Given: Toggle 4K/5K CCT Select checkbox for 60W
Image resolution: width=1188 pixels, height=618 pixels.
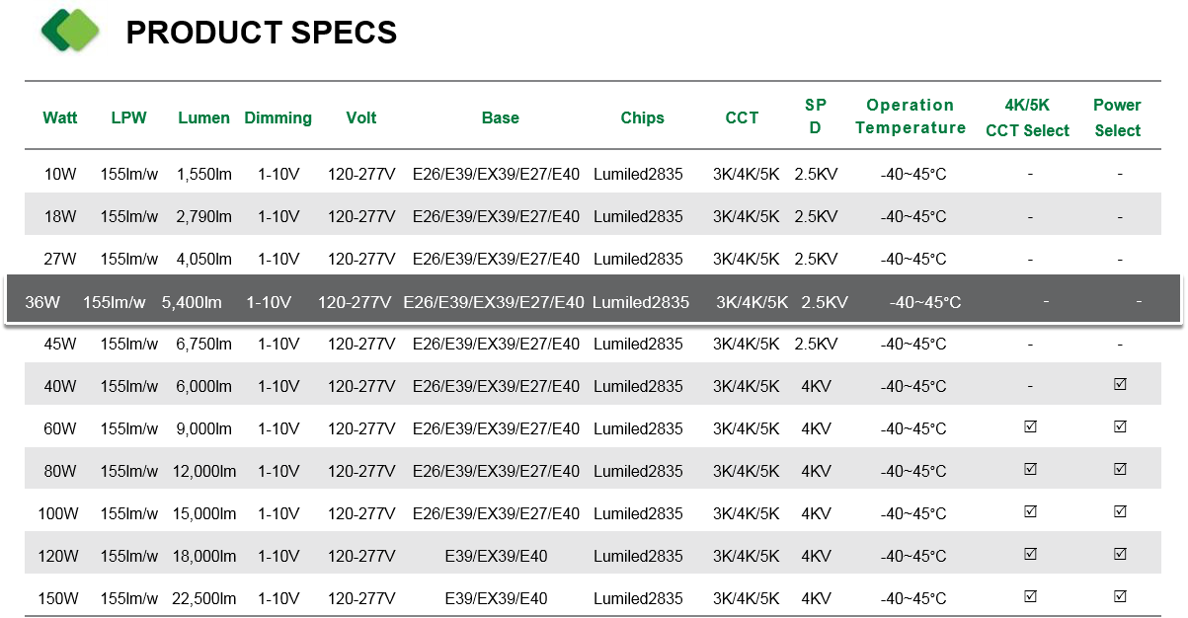Looking at the screenshot, I should point(1030,427).
